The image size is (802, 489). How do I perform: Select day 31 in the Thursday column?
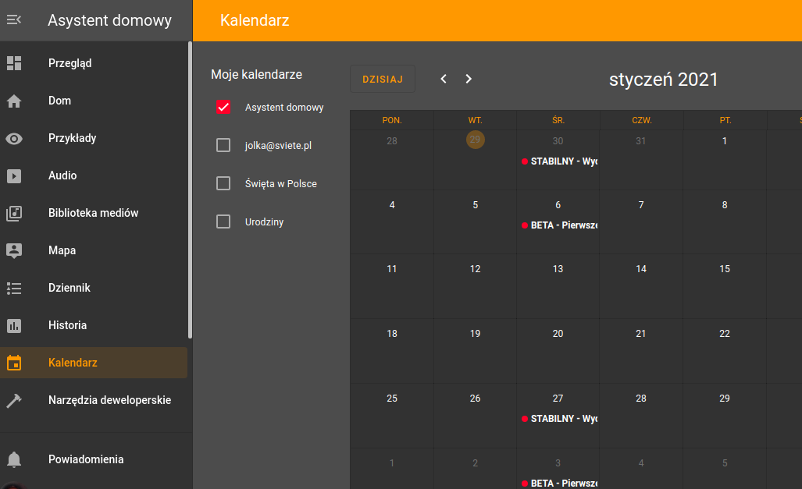tap(640, 141)
